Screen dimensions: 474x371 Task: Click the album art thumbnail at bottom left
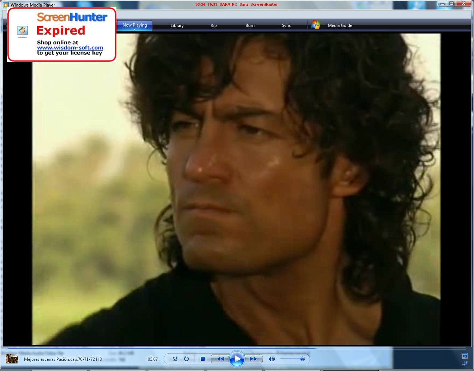[12, 359]
